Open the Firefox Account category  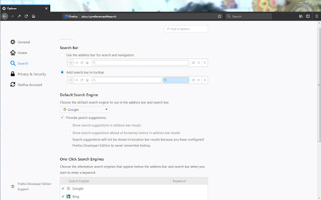26,84
